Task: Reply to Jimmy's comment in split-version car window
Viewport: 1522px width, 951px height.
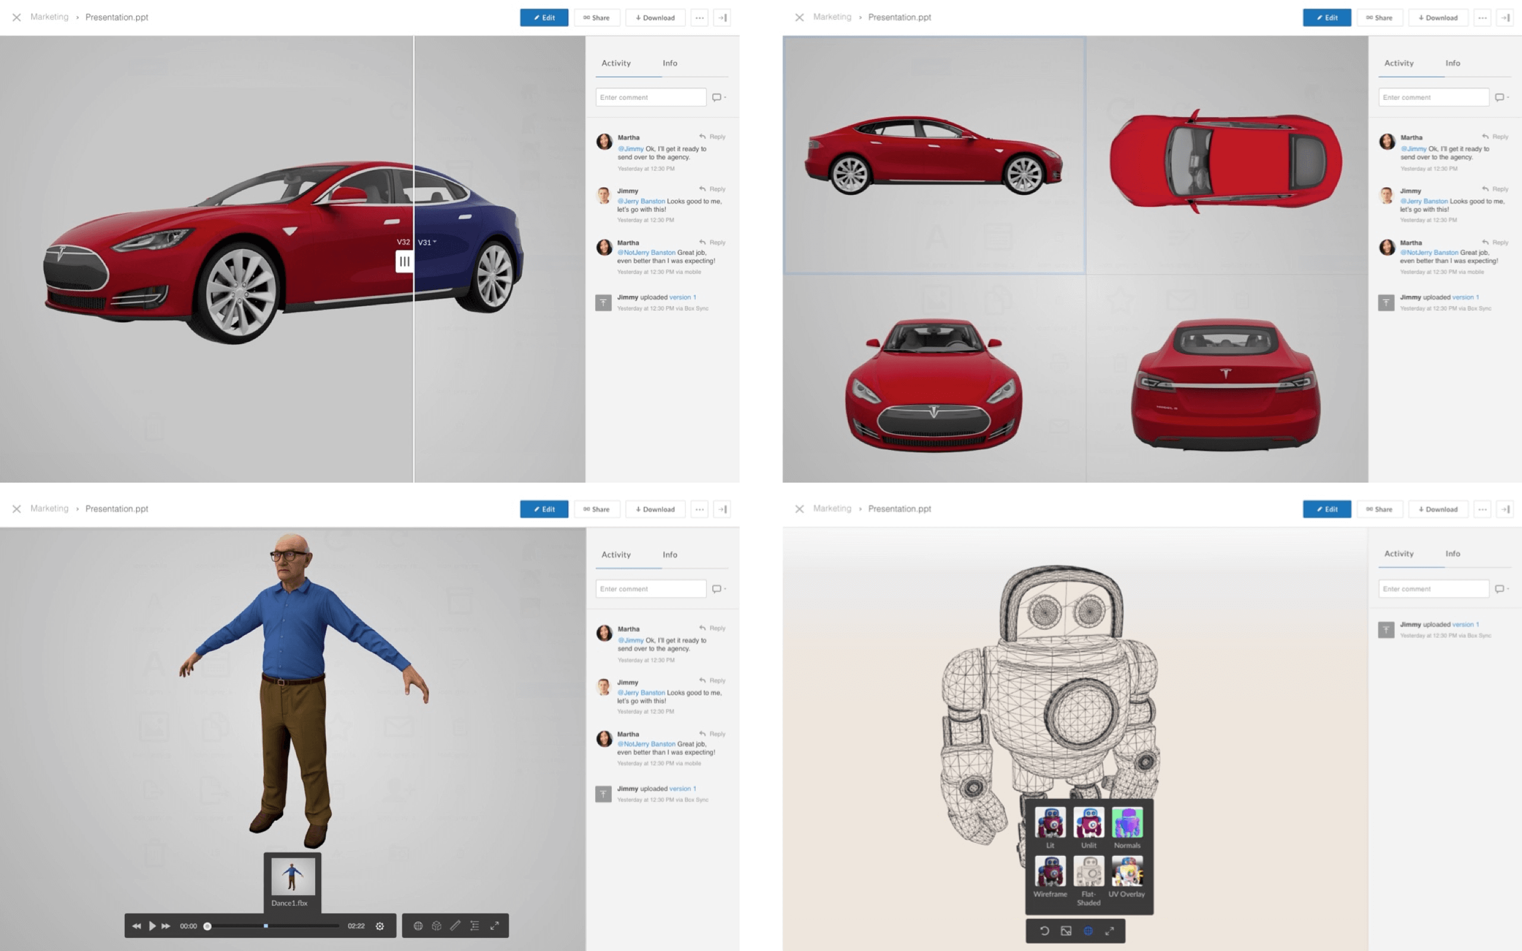Action: pyautogui.click(x=712, y=188)
